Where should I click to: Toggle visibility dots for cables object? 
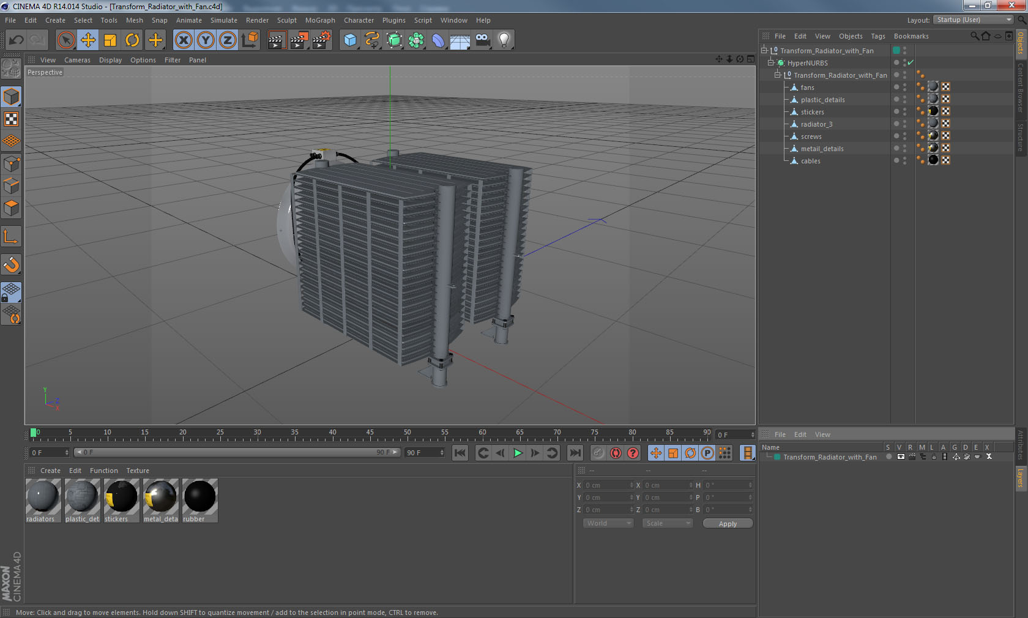click(x=904, y=160)
